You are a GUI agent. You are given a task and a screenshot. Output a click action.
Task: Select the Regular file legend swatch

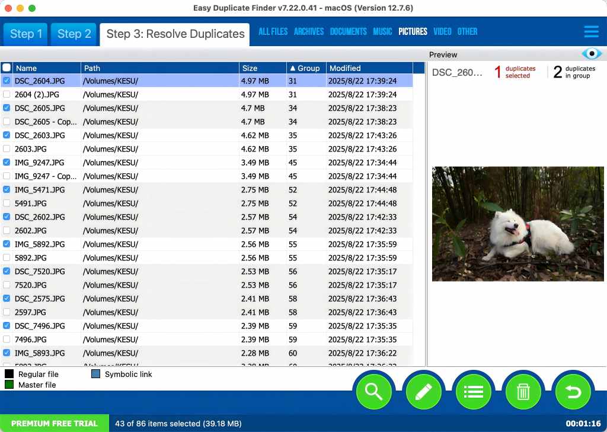[x=8, y=374]
